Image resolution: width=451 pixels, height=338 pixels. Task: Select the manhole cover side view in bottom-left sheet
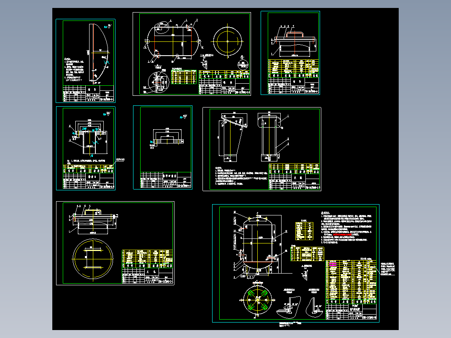point(94,220)
